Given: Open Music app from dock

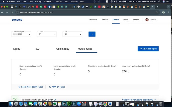Looking at the screenshot, I should click(95, 104).
